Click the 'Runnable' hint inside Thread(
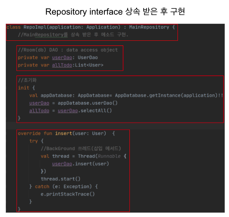229x217 pixels. [x=109, y=156]
